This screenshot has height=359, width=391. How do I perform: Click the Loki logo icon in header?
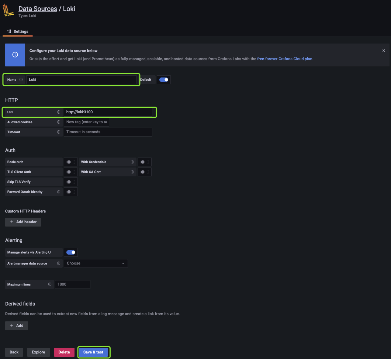(8, 10)
